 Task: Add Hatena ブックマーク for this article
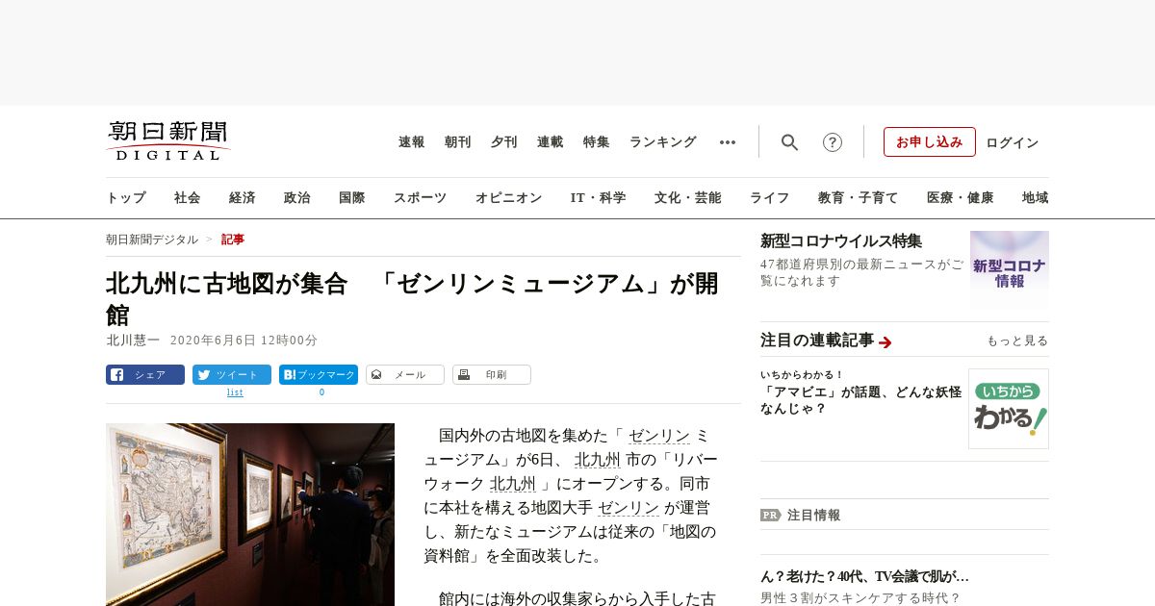pyautogui.click(x=319, y=375)
